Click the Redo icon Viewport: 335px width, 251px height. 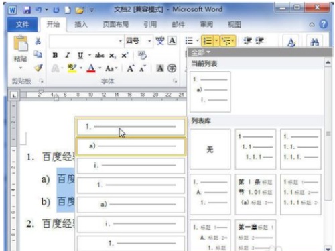pyautogui.click(x=56, y=10)
